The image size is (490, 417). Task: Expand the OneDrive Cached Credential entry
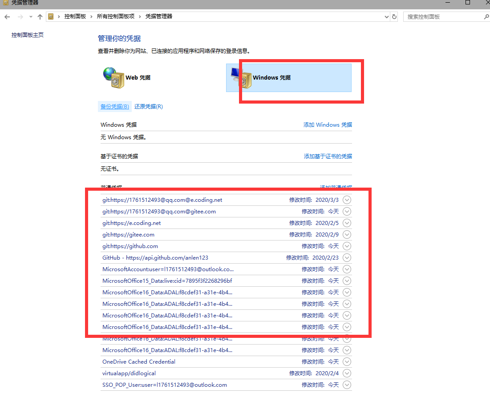click(347, 362)
